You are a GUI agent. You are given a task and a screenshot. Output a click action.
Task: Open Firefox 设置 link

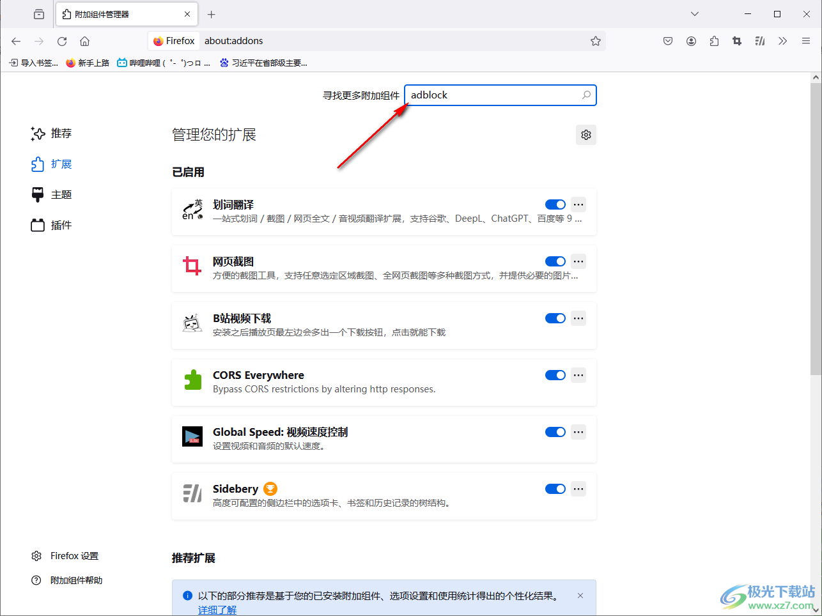pyautogui.click(x=65, y=556)
